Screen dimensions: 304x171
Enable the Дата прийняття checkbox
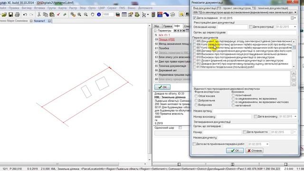245,132
